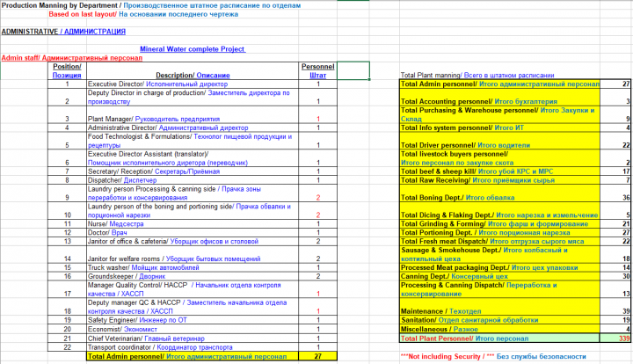Click the 'Dispatcher/ Диспетчер' cell

click(x=193, y=180)
